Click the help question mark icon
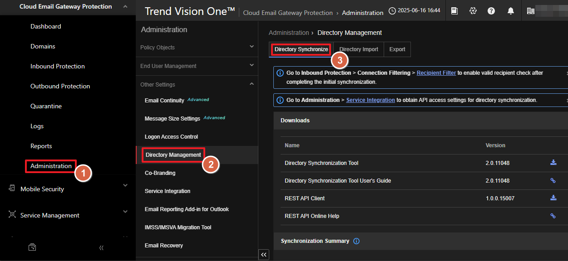The image size is (568, 261). pos(491,11)
